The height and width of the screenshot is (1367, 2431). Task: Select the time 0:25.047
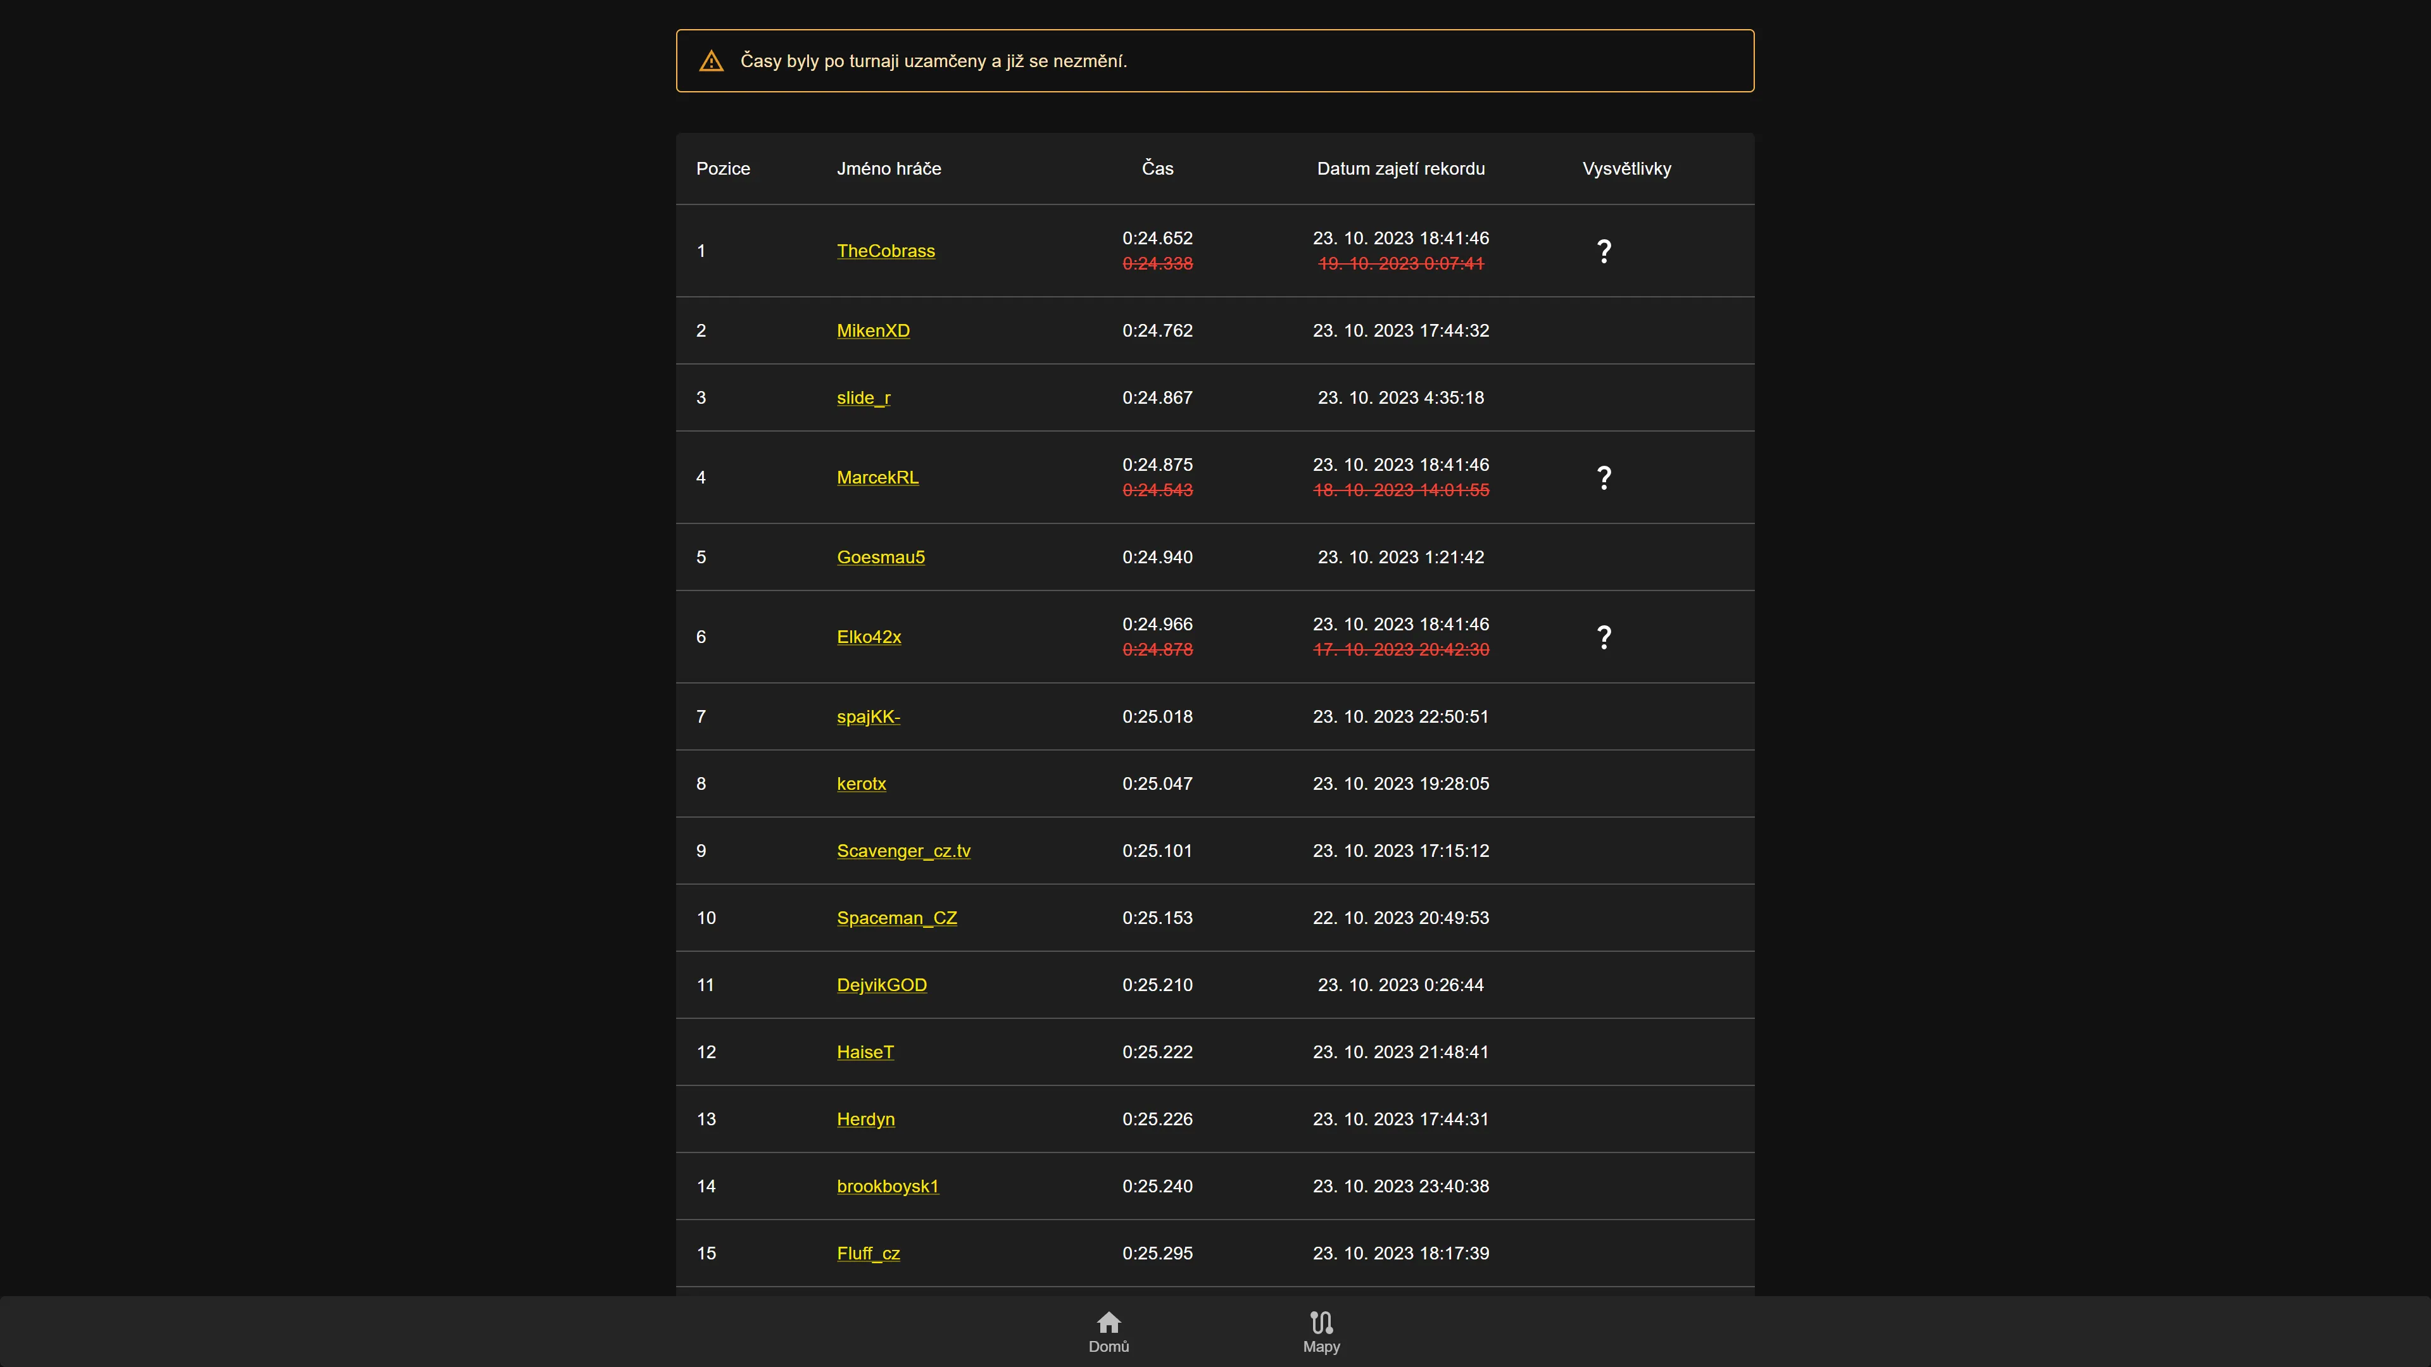click(1157, 783)
